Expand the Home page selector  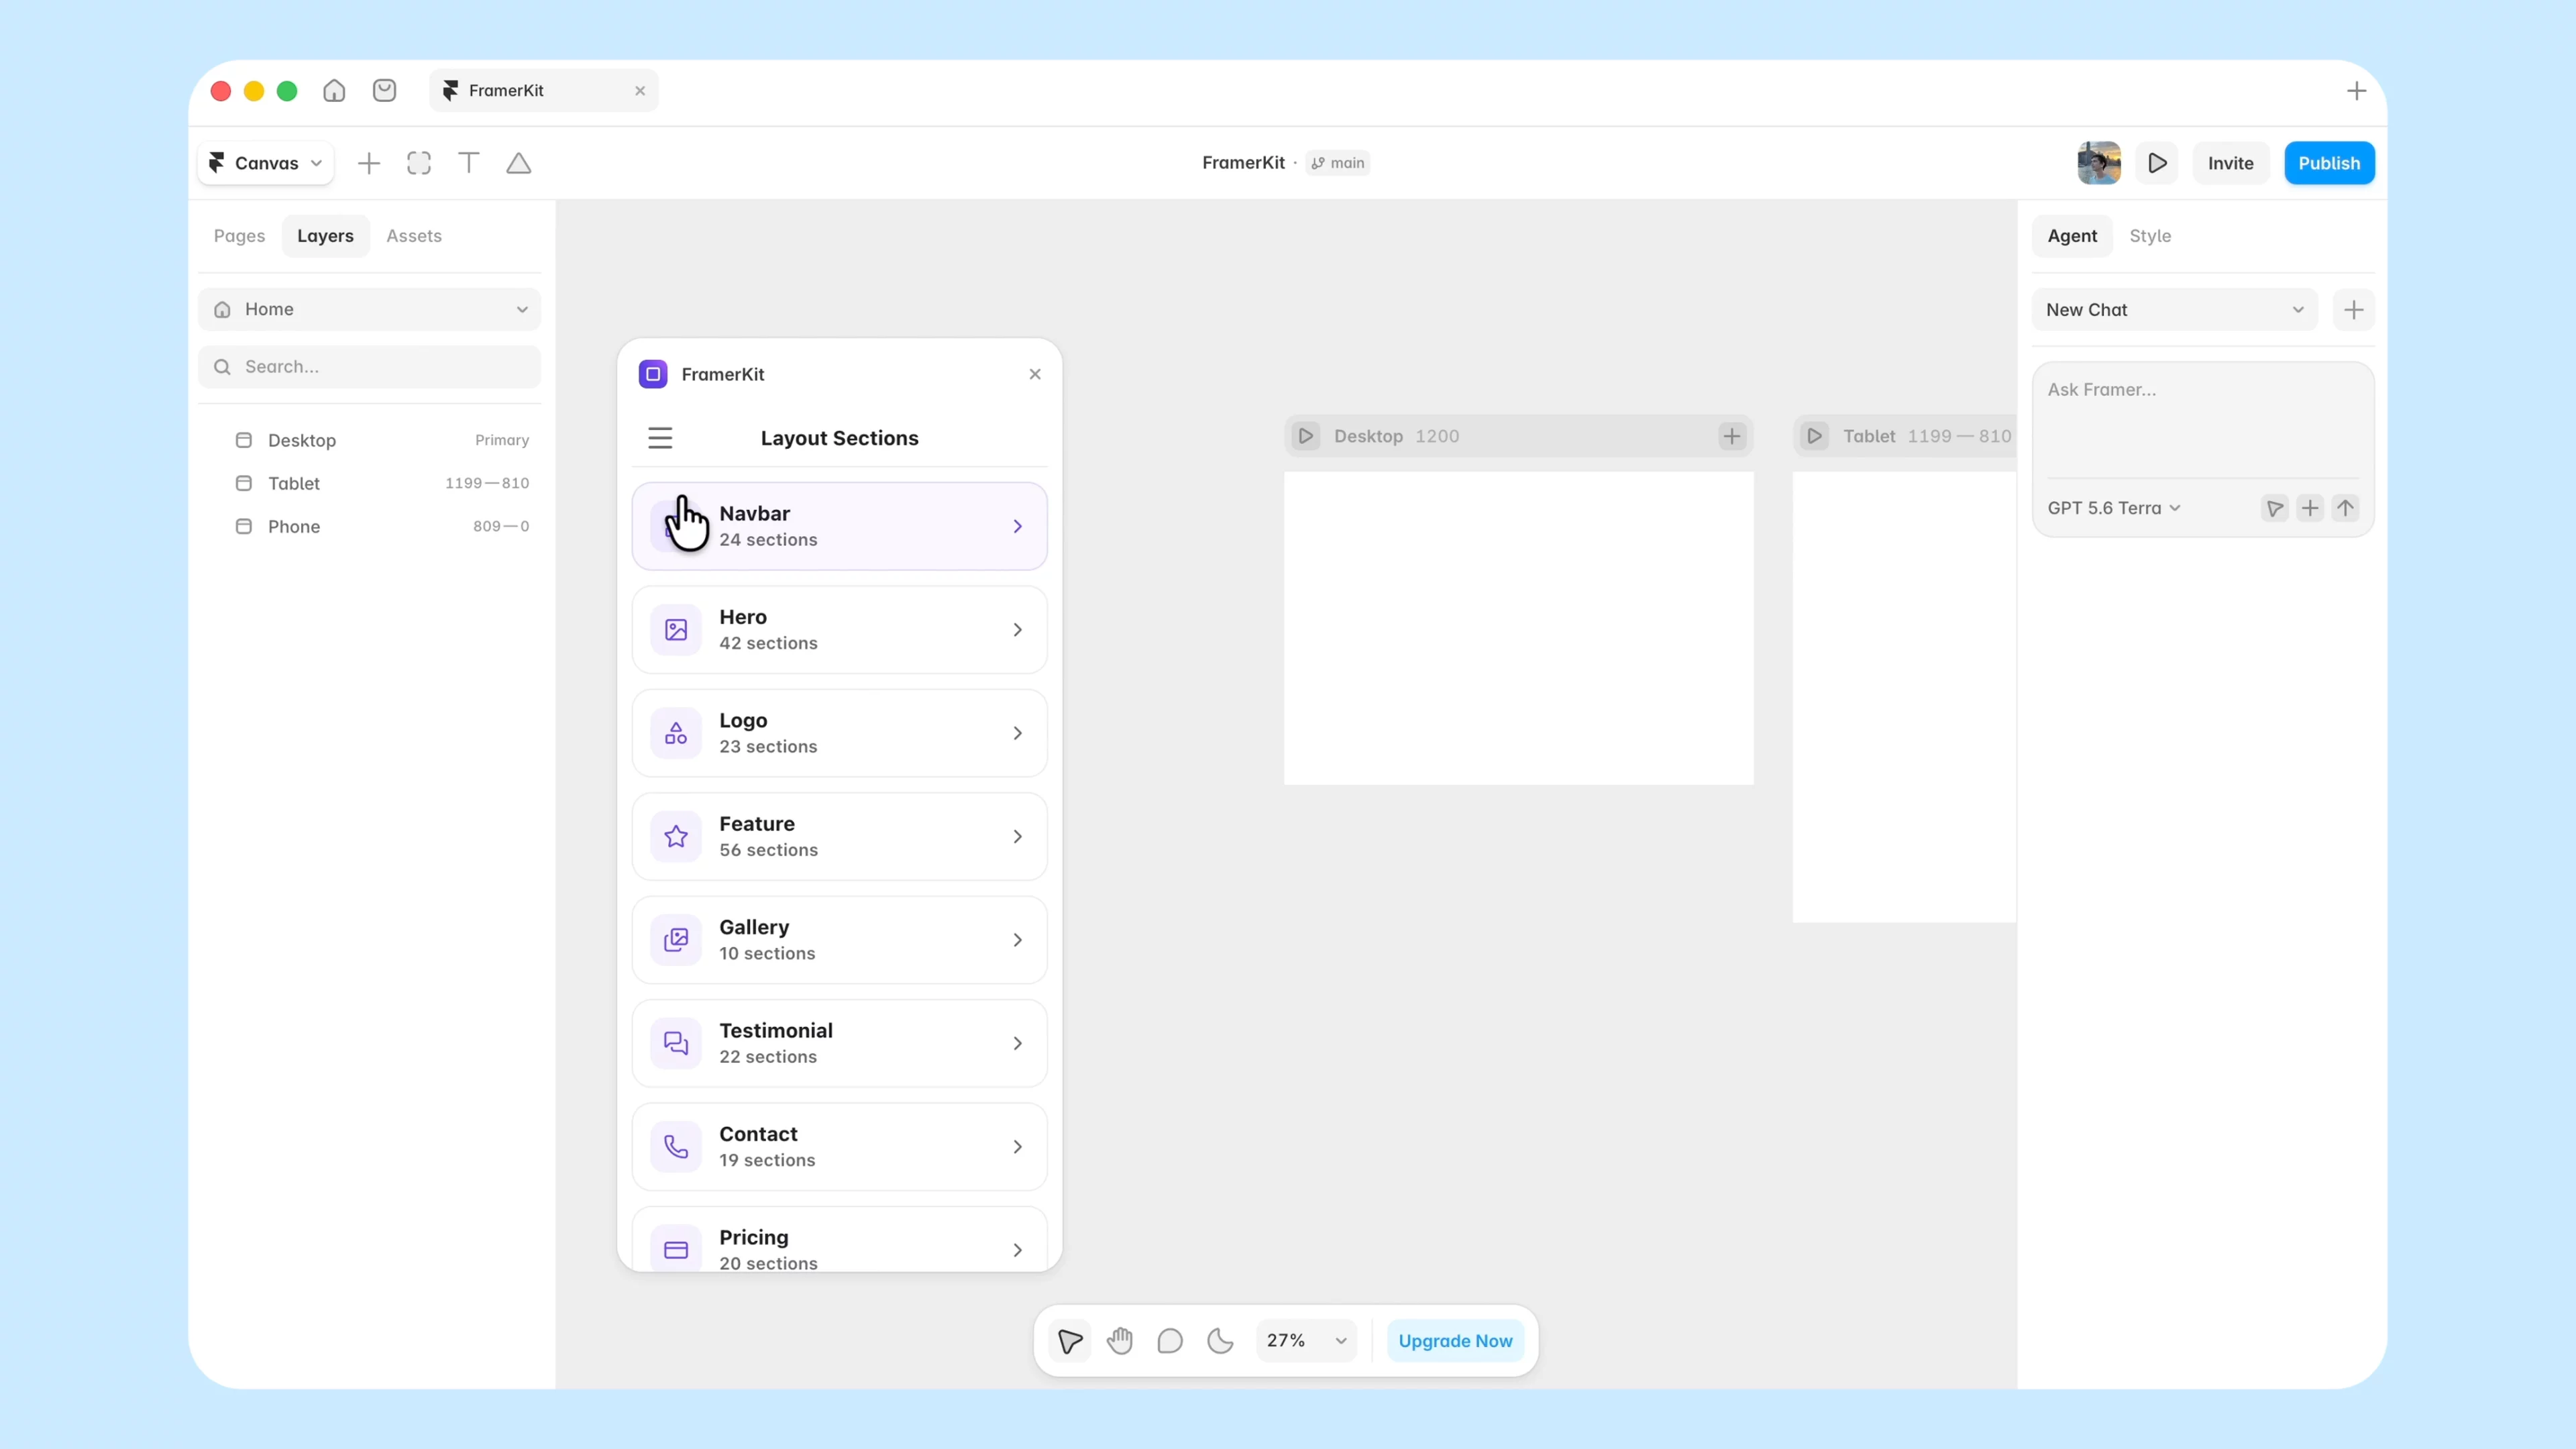[x=370, y=310]
